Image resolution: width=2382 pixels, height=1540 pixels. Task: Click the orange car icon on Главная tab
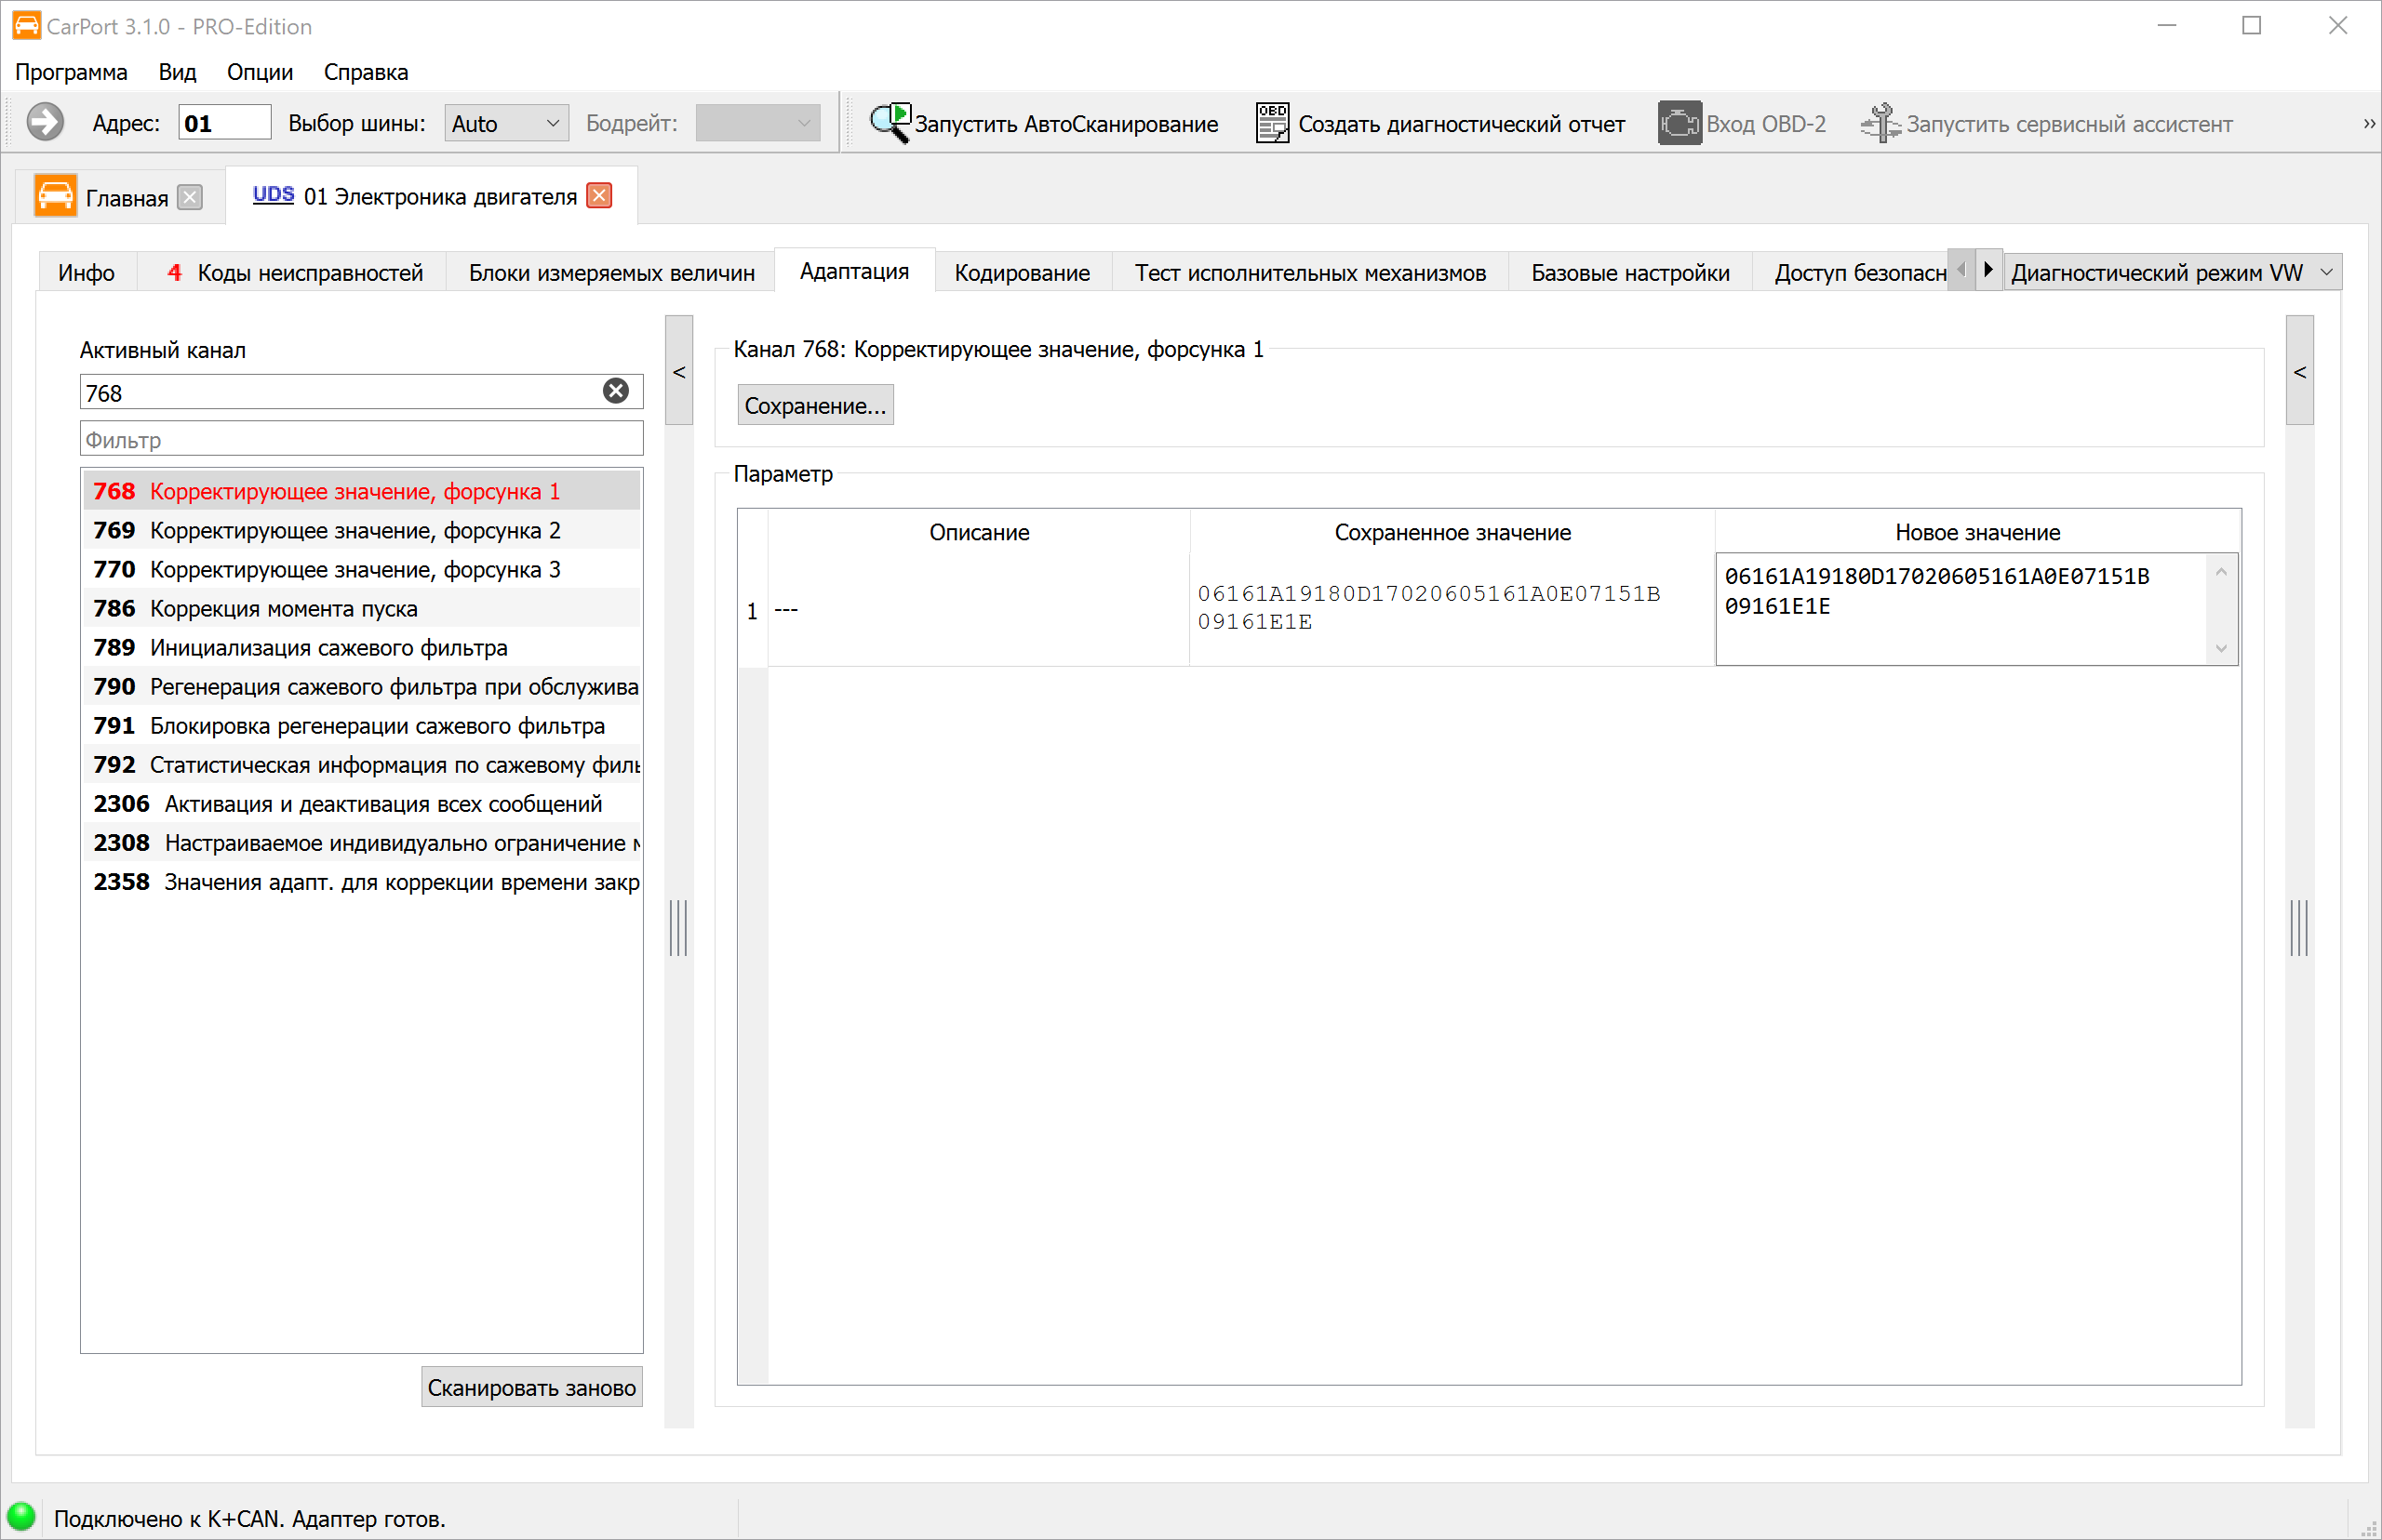(55, 196)
